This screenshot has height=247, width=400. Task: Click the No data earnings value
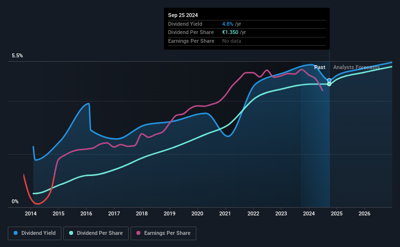pyautogui.click(x=231, y=41)
